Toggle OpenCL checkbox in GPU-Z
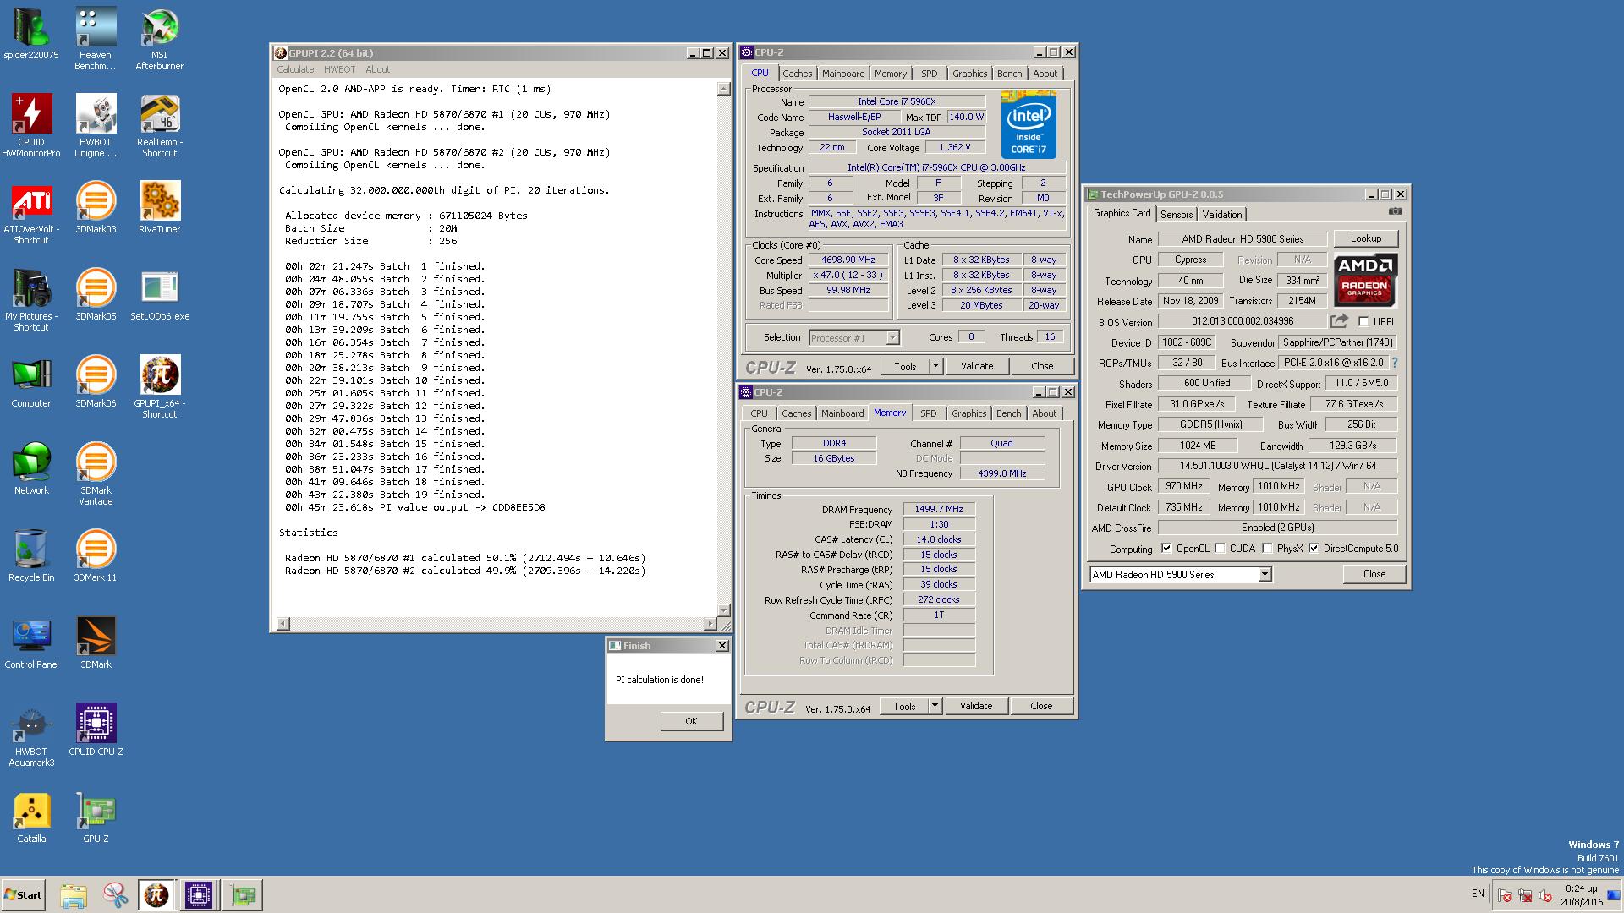This screenshot has height=913, width=1624. (x=1166, y=548)
